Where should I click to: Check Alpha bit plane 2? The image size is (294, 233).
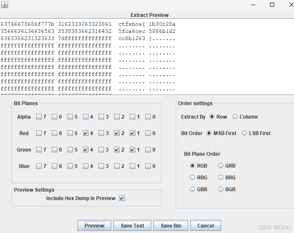(117, 117)
